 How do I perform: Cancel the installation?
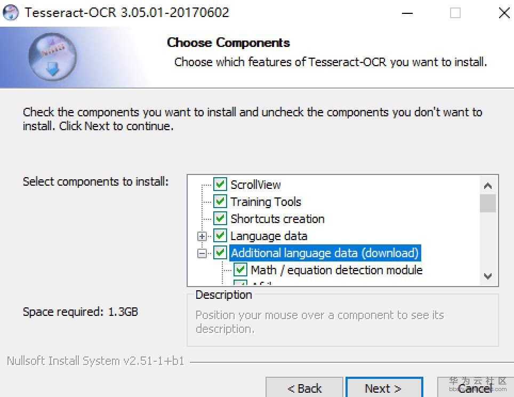click(475, 388)
